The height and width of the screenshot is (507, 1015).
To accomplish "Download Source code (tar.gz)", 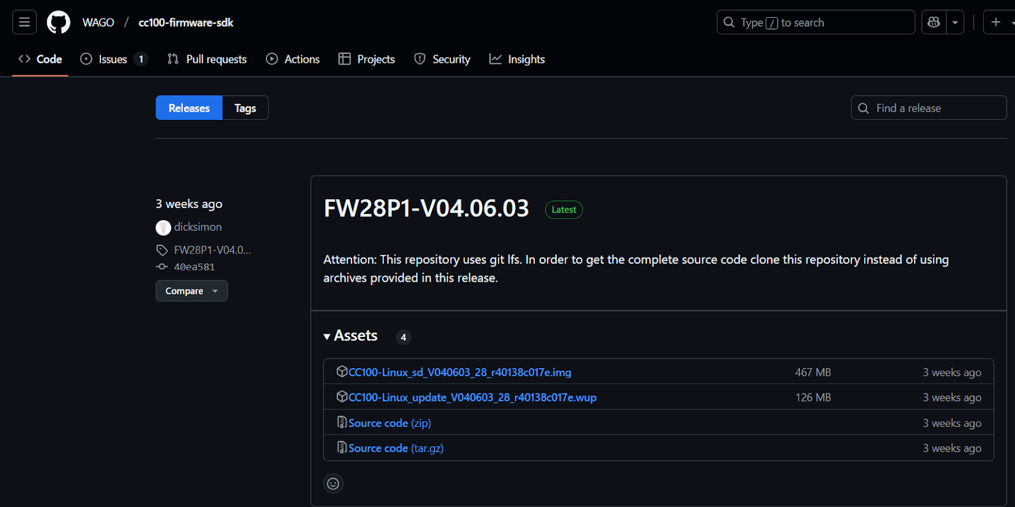I will [x=396, y=448].
